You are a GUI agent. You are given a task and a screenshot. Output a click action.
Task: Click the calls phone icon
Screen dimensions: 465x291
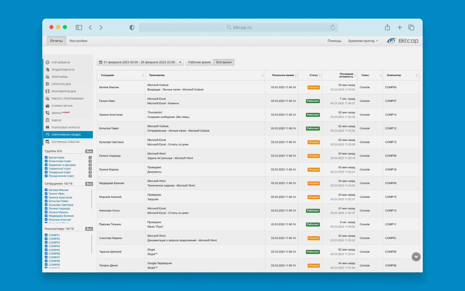tap(47, 113)
